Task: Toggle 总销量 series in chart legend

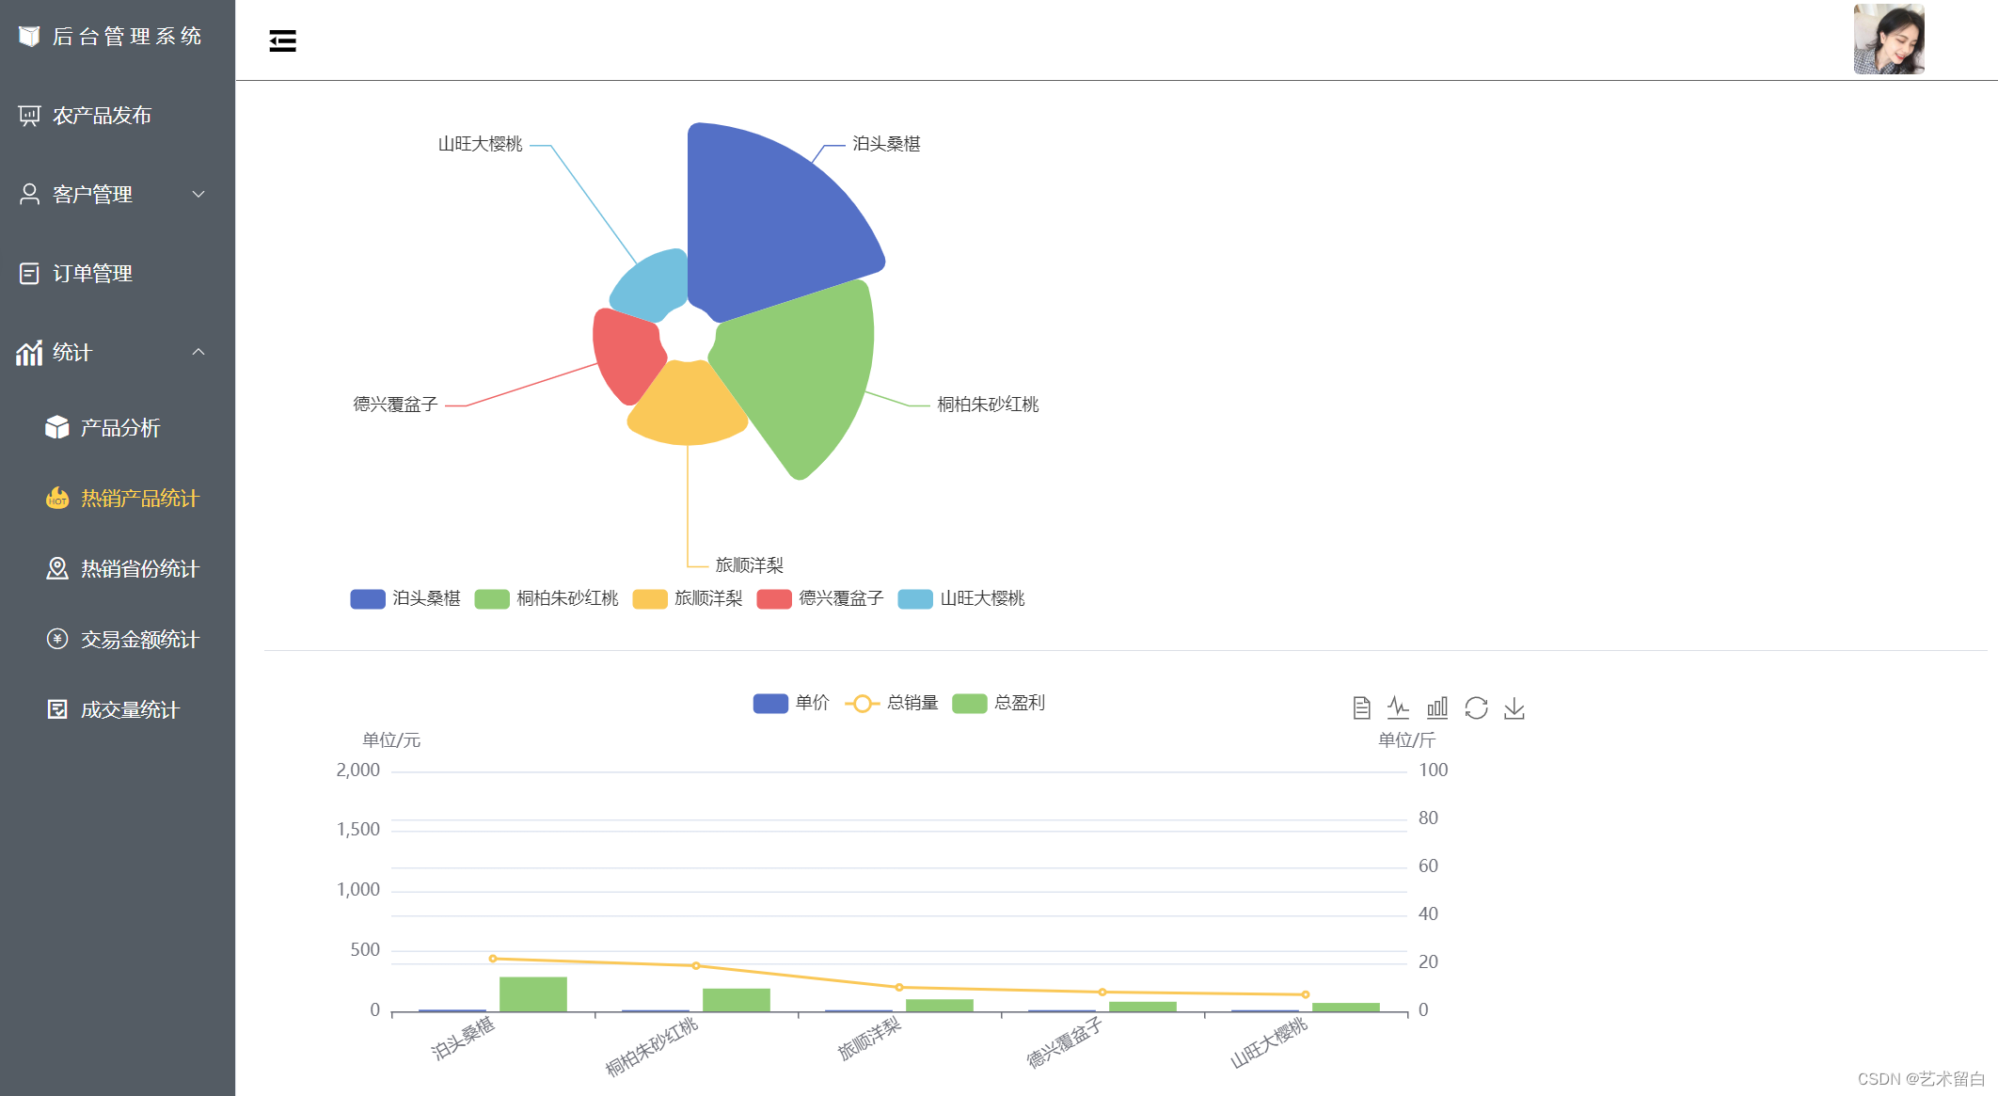Action: [x=892, y=703]
